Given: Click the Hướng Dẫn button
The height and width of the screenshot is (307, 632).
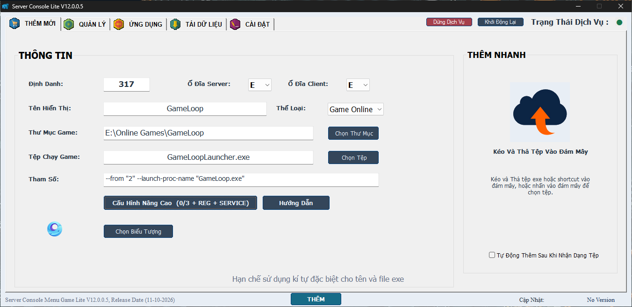Looking at the screenshot, I should [x=296, y=203].
